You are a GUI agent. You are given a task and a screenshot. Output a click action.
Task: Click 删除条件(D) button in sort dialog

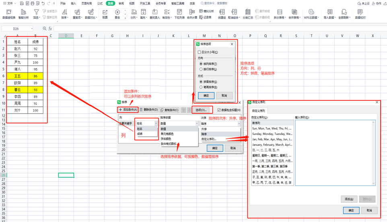click(149, 110)
